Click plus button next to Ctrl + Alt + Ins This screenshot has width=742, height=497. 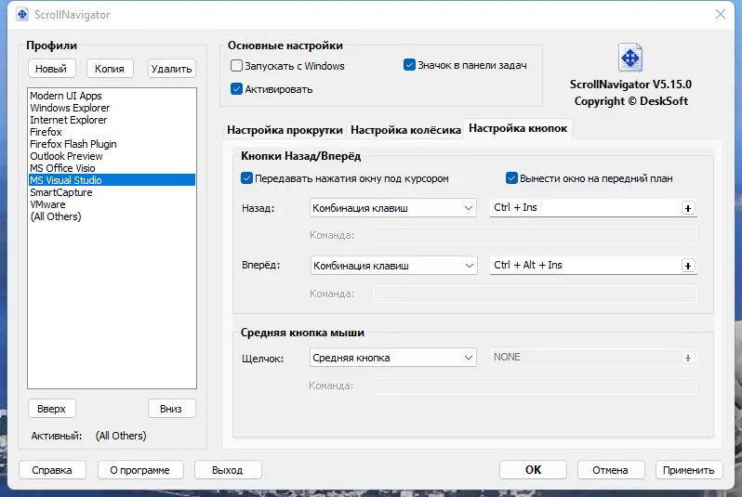[x=688, y=266]
